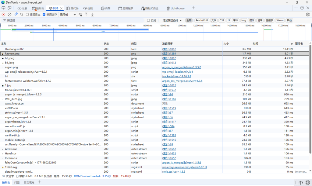The image size is (312, 186).
Task: Open DevTools help question mark icon
Action: coord(302,8)
